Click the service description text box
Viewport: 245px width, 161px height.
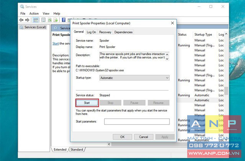tap(134, 56)
